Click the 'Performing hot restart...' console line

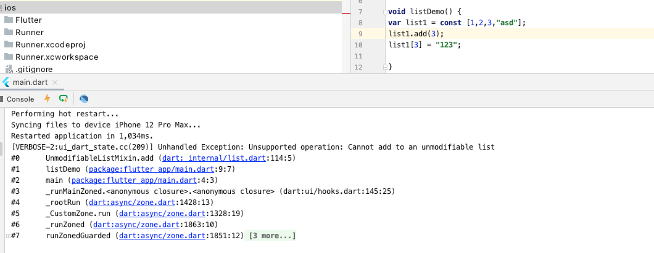pos(65,114)
